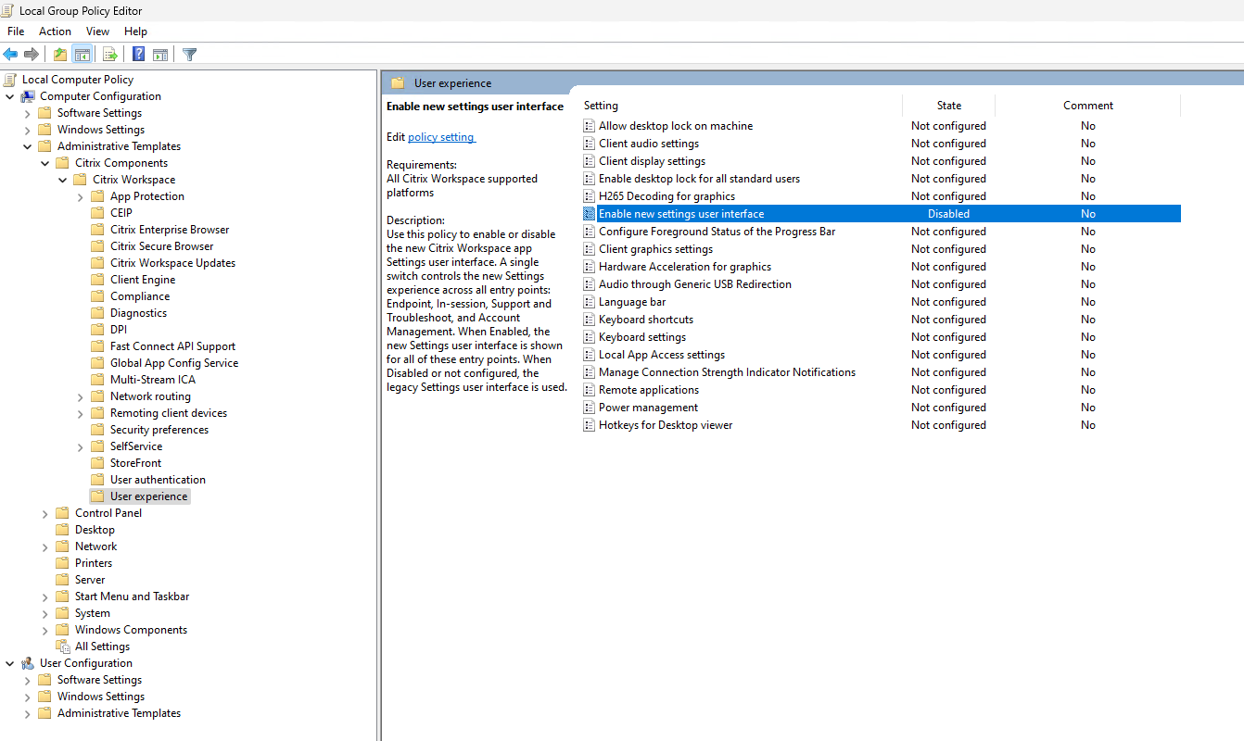Open the Help menu

pos(135,31)
